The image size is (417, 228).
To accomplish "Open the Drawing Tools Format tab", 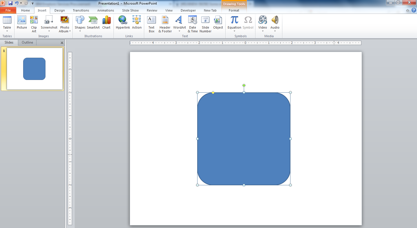I will (234, 10).
